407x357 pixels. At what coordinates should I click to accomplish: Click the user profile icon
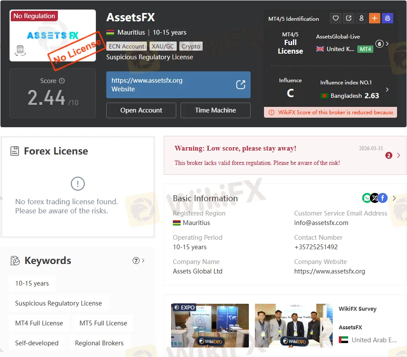pyautogui.click(x=362, y=18)
